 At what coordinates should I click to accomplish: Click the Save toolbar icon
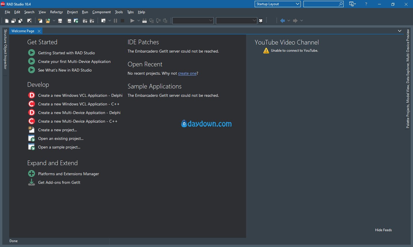coord(60,21)
